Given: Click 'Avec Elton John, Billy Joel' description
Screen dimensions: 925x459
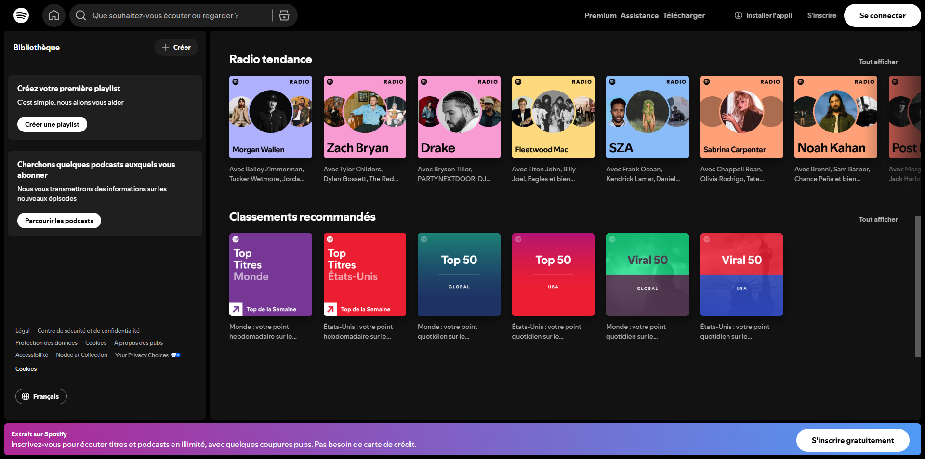Looking at the screenshot, I should coord(544,174).
